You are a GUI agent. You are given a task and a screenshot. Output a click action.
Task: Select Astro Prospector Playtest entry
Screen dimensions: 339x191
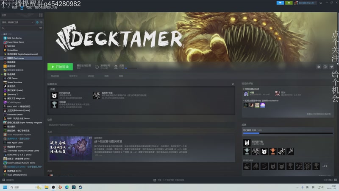click(x=19, y=135)
